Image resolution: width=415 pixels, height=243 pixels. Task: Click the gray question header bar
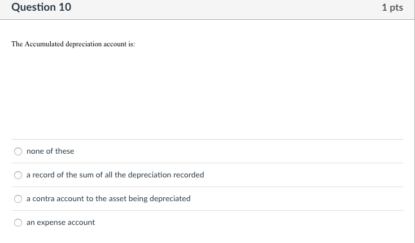[x=207, y=10]
